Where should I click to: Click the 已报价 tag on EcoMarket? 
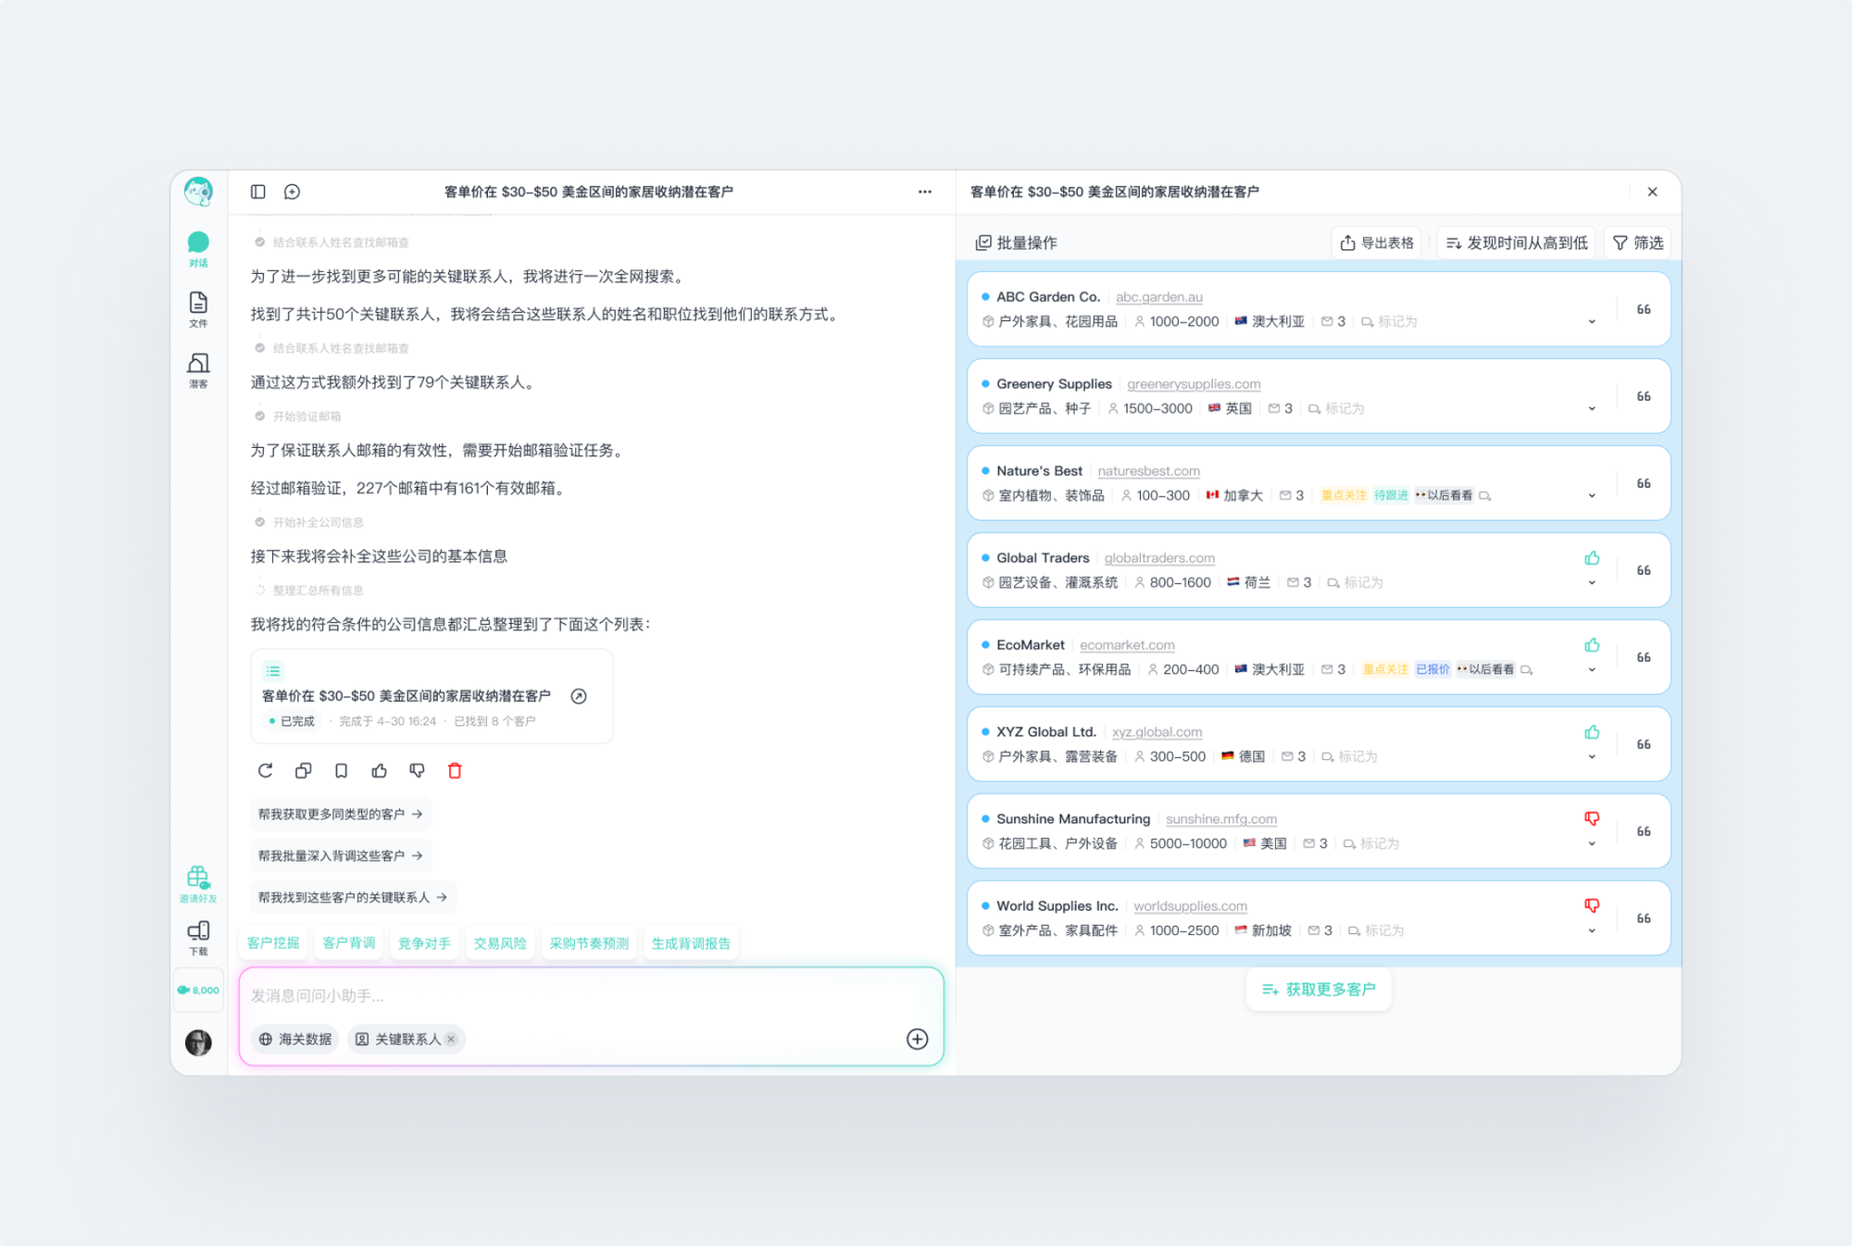click(1433, 670)
